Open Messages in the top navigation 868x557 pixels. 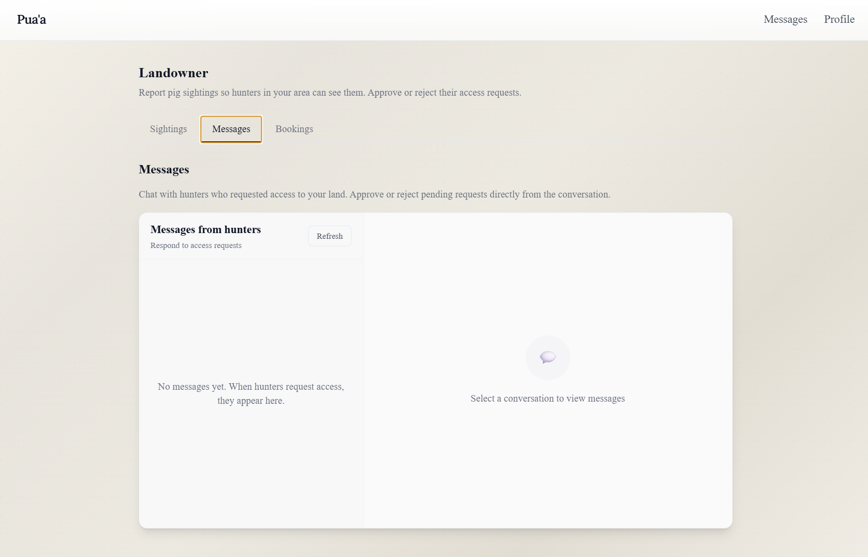785,19
